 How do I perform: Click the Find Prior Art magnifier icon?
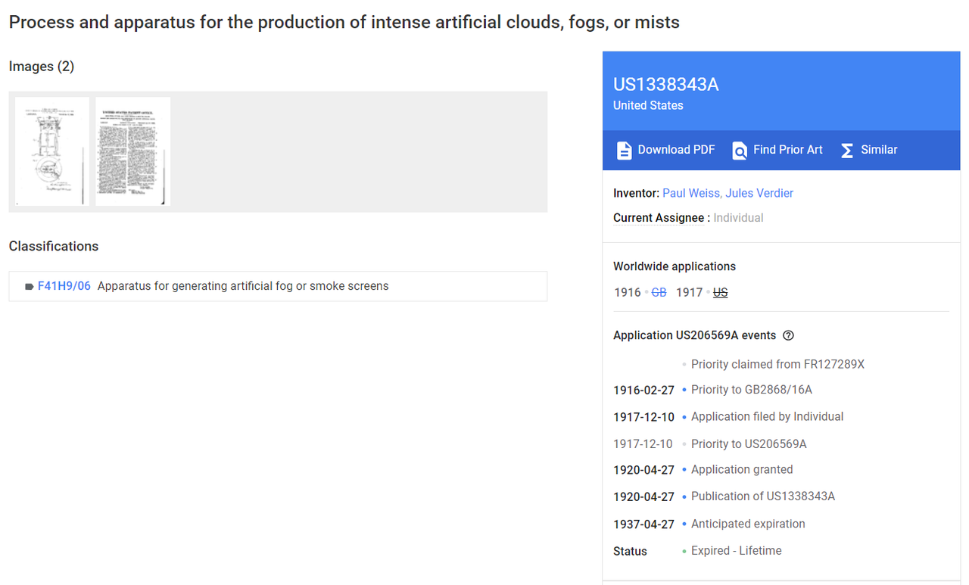[740, 151]
